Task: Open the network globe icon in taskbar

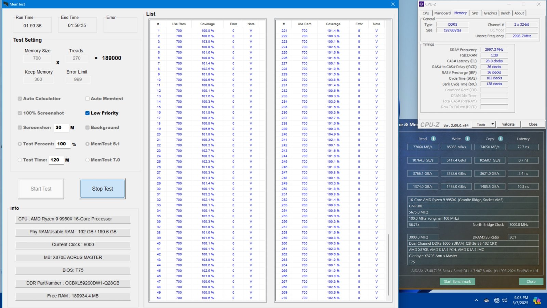Action: pos(497,300)
